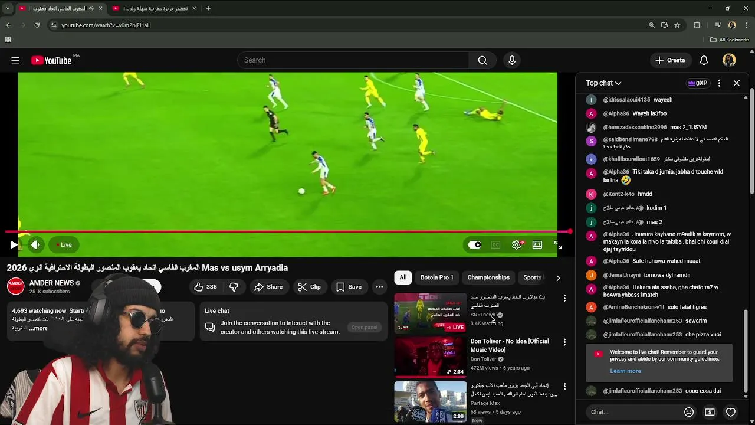Select the Botola Pro 1 chip
Screen dimensions: 755x425
[x=436, y=277]
